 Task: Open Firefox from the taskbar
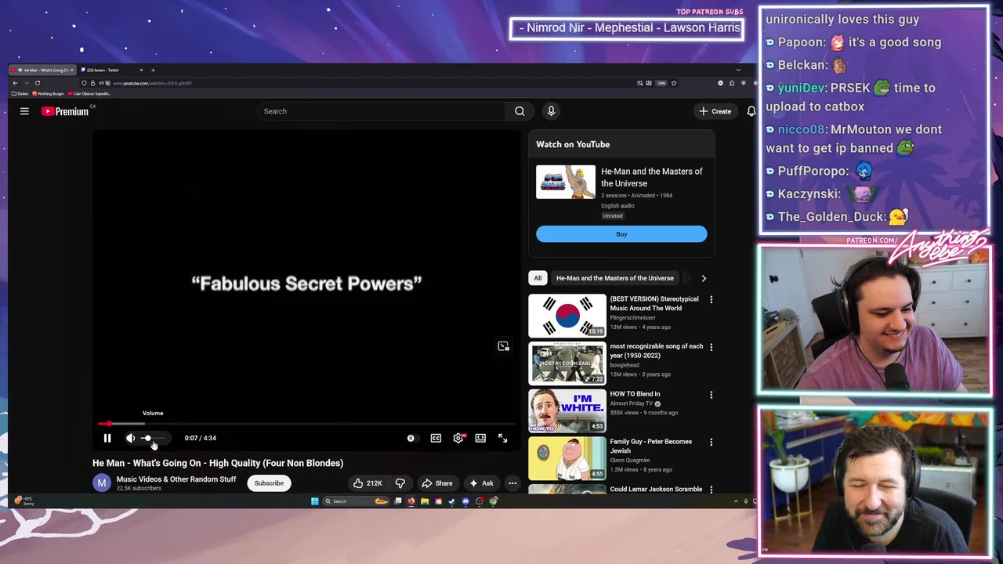tap(411, 501)
